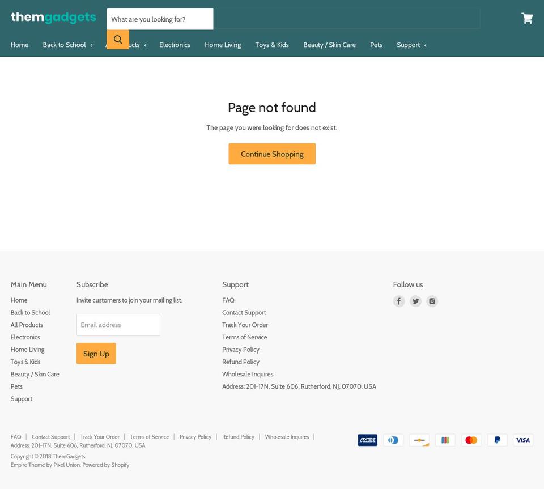Click the address link in Support column

coord(299,386)
